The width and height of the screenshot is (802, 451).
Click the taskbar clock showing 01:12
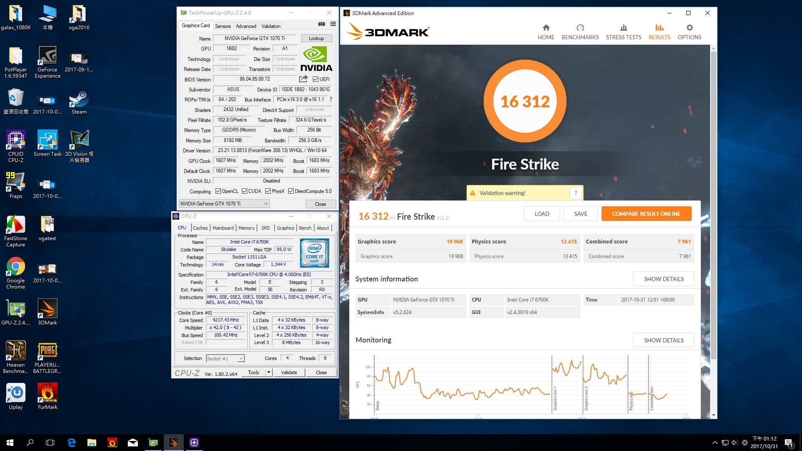tap(764, 443)
